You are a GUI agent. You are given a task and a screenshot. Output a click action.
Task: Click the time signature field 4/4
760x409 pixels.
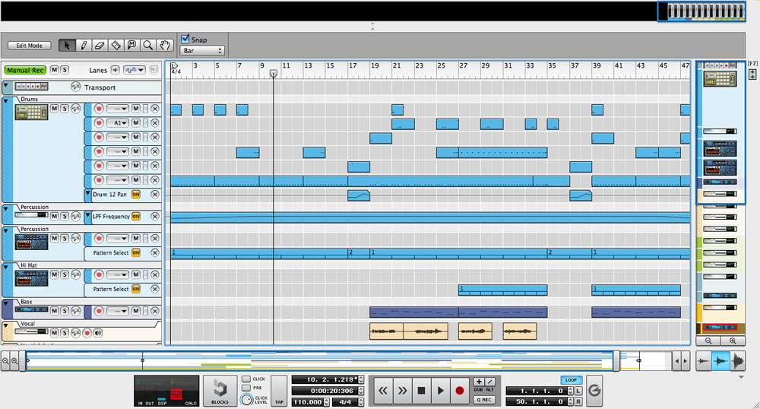click(345, 402)
